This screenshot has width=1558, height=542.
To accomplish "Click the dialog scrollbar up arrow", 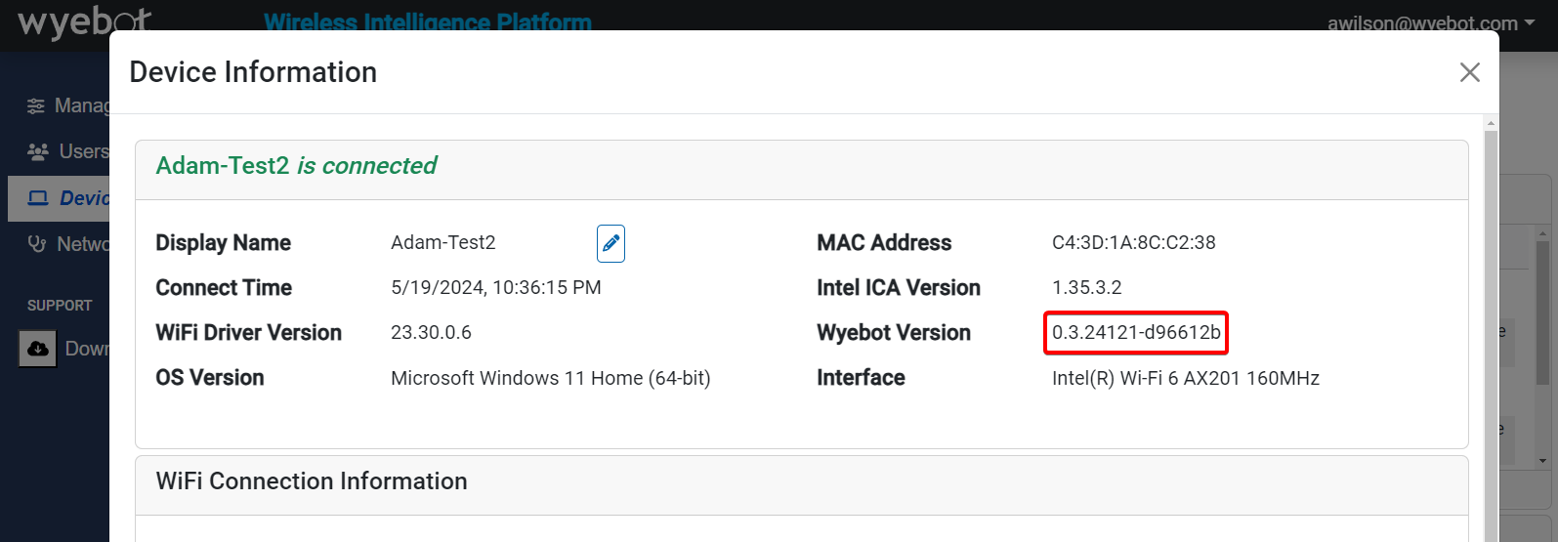I will click(x=1491, y=123).
